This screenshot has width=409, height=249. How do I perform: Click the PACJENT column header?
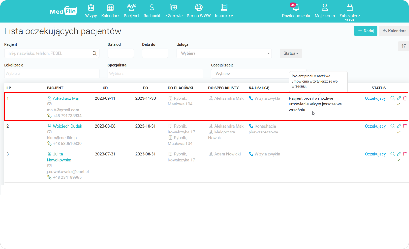tap(55, 88)
